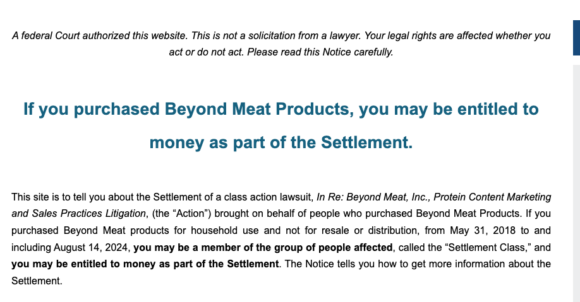Viewport: 580px width, 302px height.
Task: Click 'This site is to tell you' opening words
Action: pos(59,197)
